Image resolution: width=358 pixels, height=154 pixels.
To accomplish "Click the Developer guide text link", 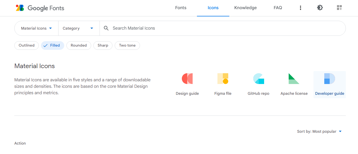I will (x=330, y=94).
